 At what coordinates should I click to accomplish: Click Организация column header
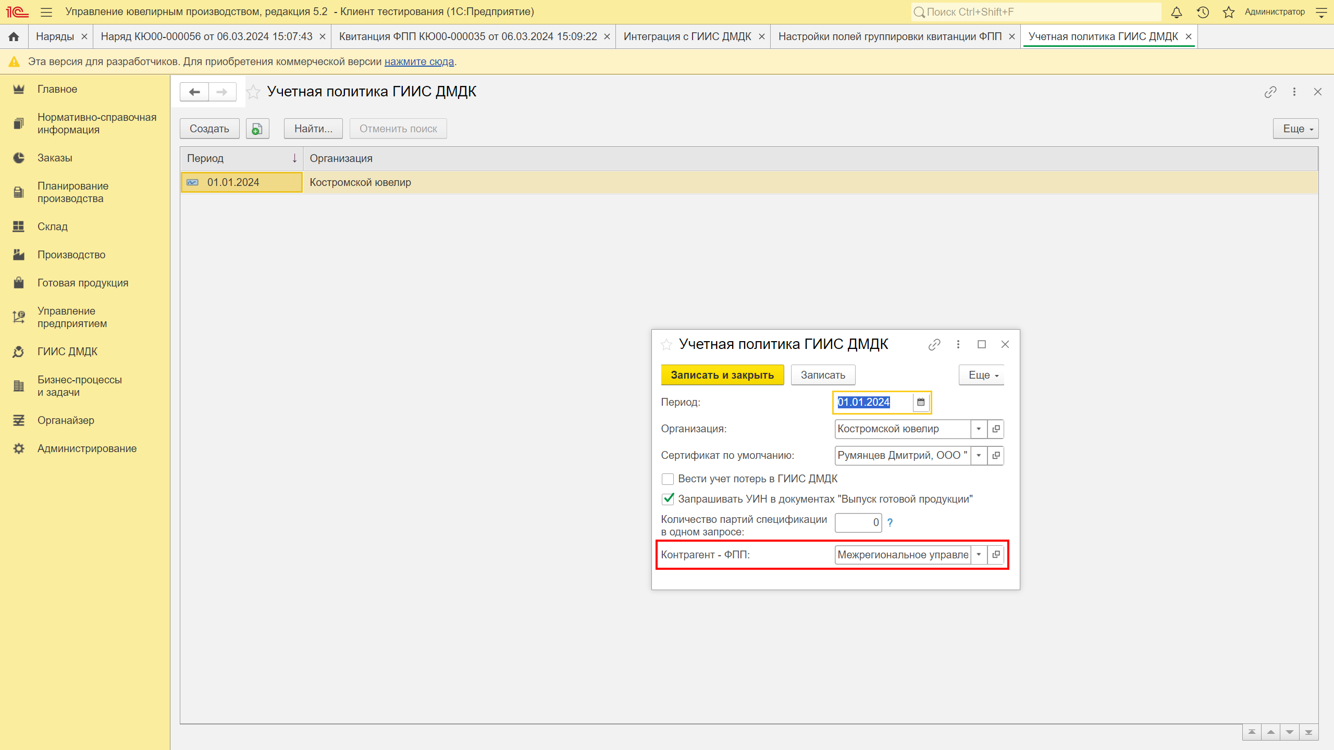(810, 158)
